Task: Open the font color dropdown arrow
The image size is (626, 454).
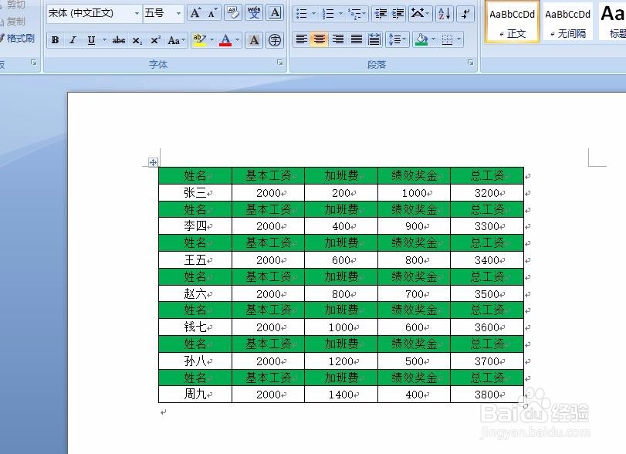Action: click(238, 40)
